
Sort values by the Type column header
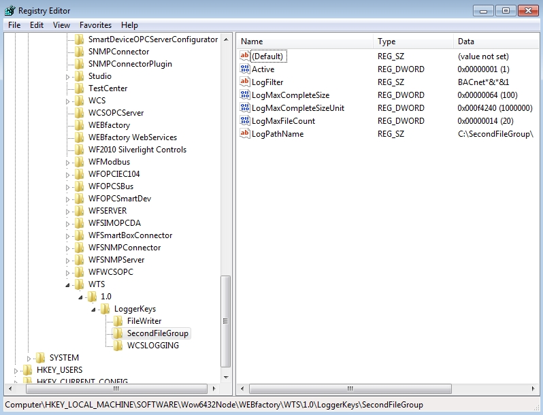tap(414, 41)
